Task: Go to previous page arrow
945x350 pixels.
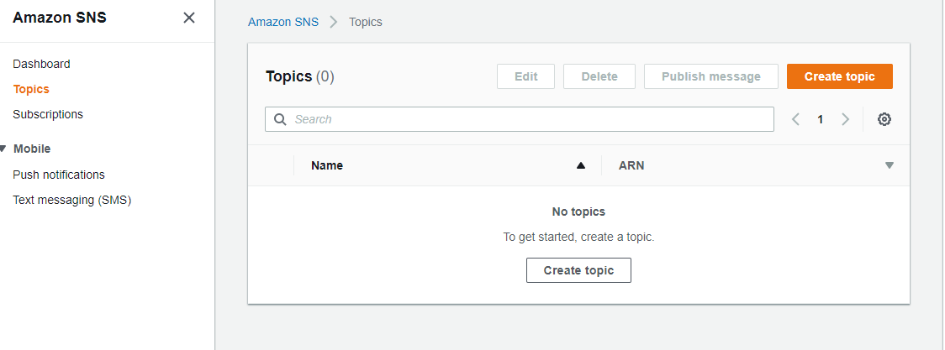Action: [795, 119]
